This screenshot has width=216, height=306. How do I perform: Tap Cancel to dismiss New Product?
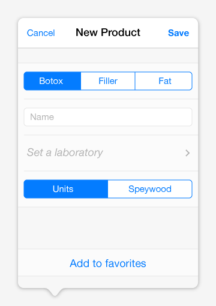(41, 33)
